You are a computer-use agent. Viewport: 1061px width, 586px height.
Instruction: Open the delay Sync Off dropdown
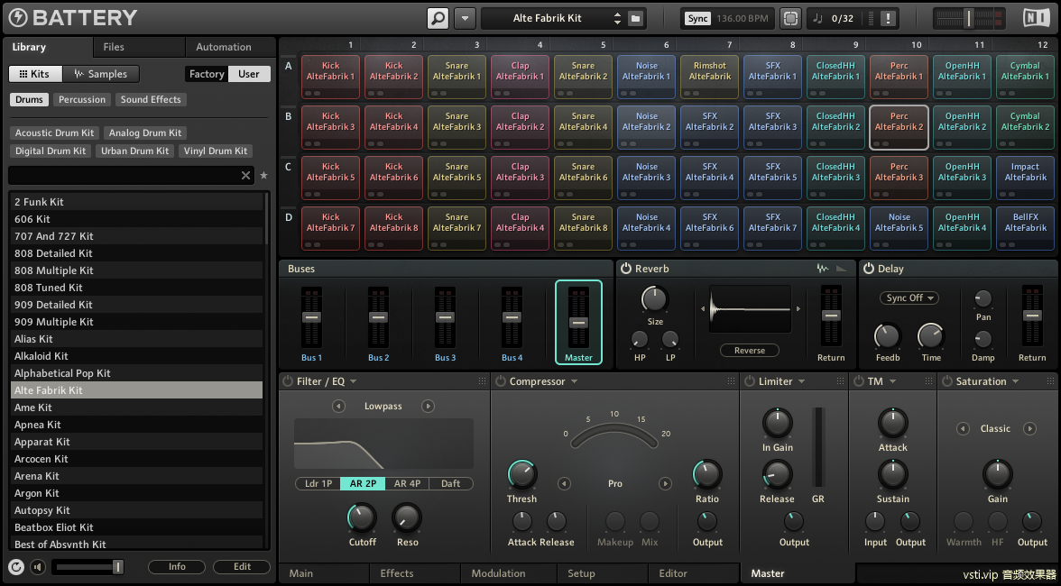pos(909,298)
